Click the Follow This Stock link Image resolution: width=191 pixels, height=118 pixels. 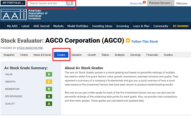(145, 41)
